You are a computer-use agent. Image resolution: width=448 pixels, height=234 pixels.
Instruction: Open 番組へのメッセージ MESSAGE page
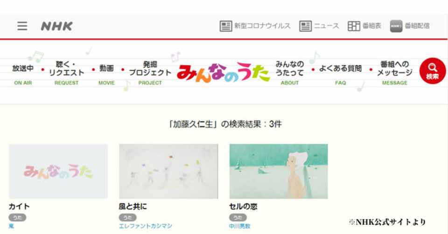coord(395,73)
